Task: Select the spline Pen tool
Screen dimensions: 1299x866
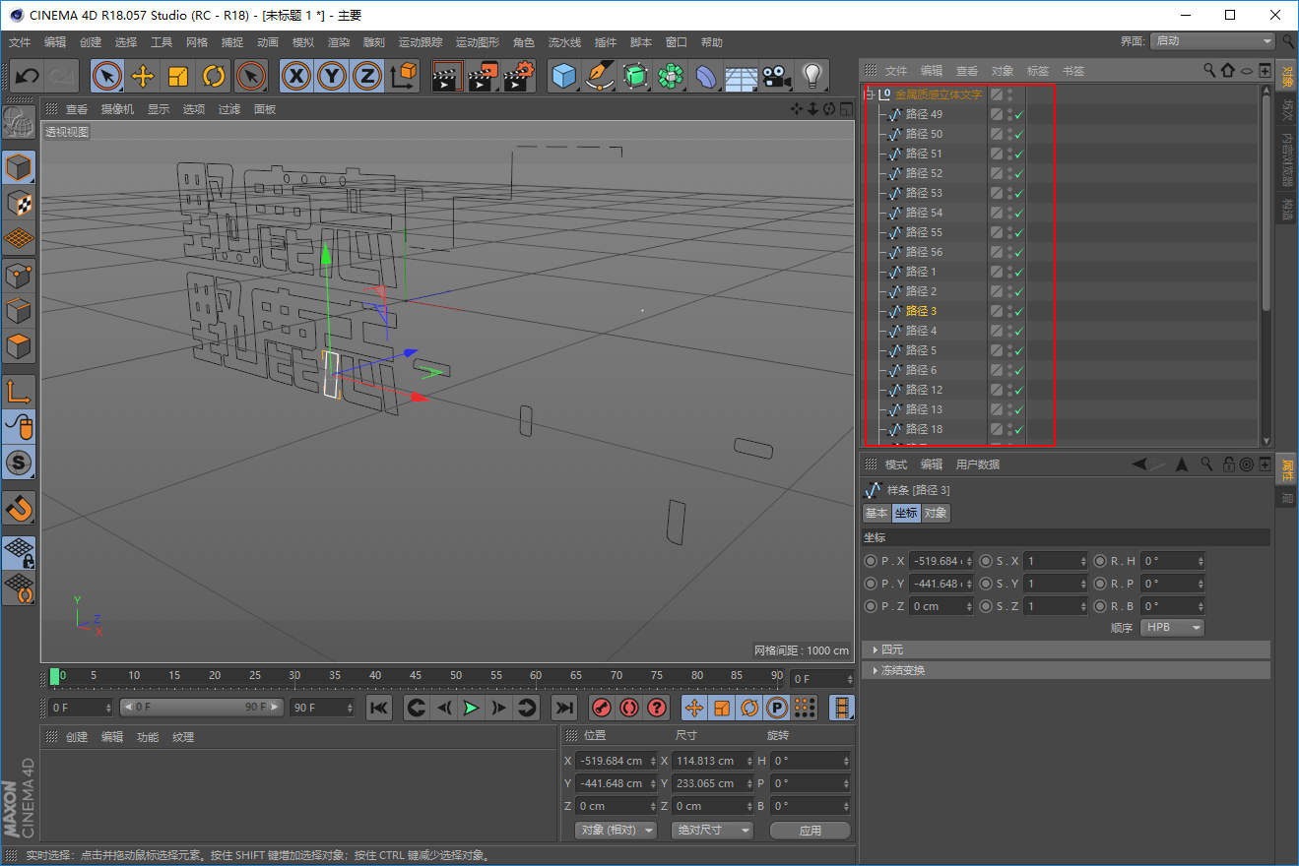Action: click(x=600, y=76)
